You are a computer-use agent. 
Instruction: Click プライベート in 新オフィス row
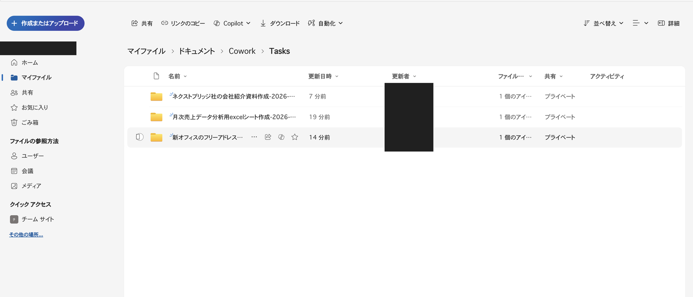coord(560,137)
